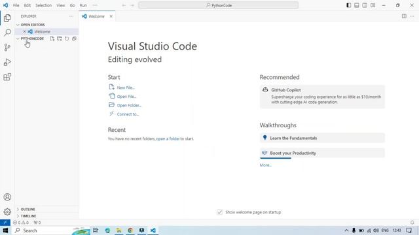Toggle primary side bar layout icon

click(349, 5)
